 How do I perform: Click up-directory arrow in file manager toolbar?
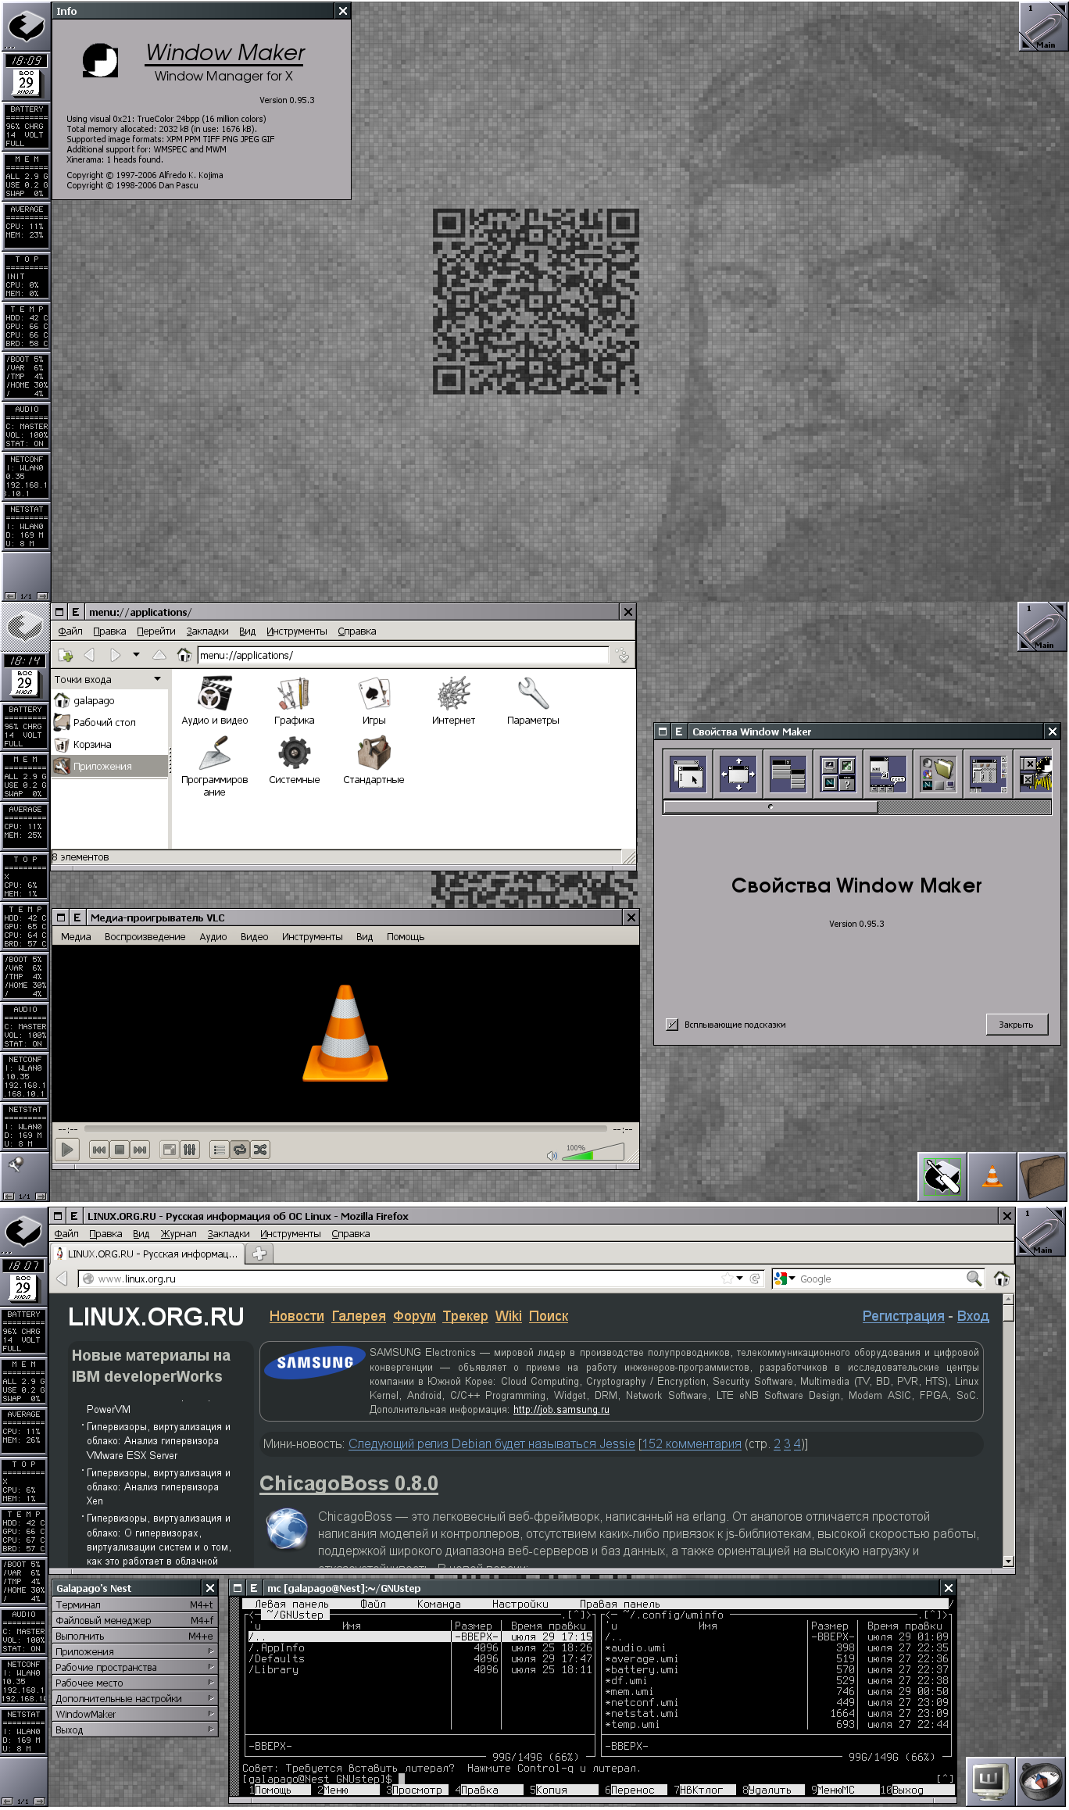[159, 655]
